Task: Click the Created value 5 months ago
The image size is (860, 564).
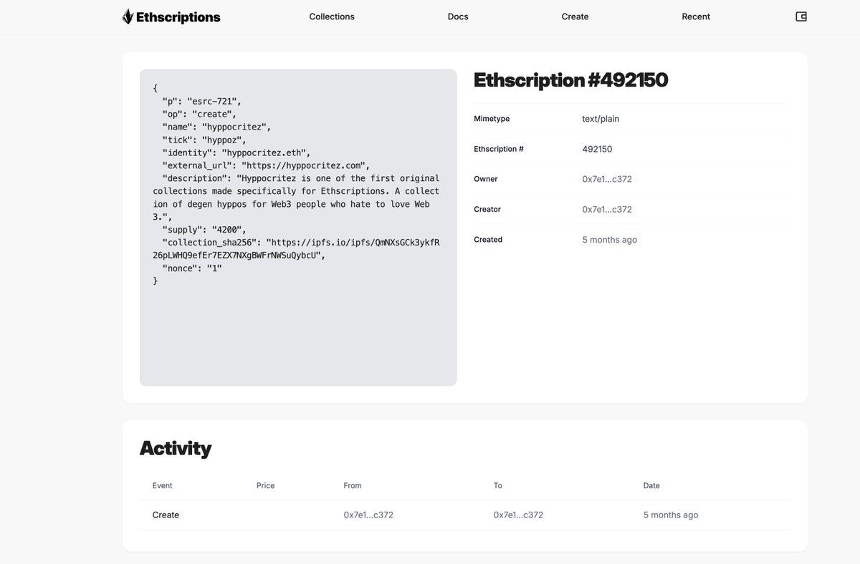Action: pyautogui.click(x=609, y=240)
